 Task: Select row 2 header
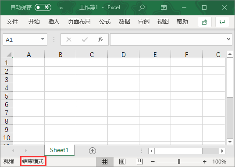pos(7,71)
